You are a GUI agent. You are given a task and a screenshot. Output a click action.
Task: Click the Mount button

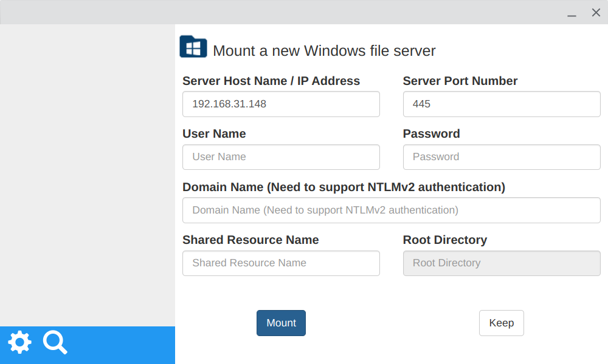pos(281,323)
